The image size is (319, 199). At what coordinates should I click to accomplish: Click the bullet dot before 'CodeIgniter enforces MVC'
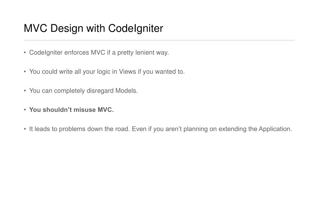(25, 53)
